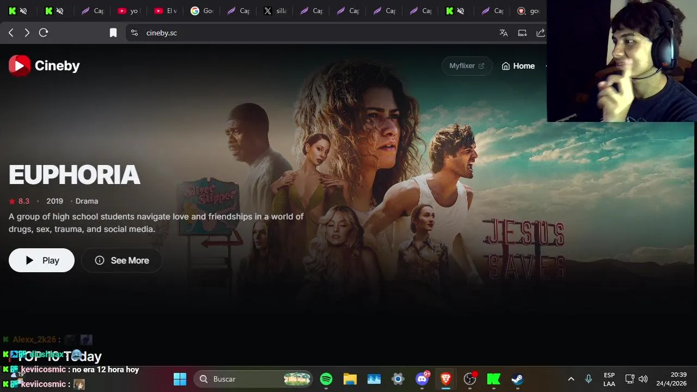Reload the cineby.sc page
The height and width of the screenshot is (392, 697).
[44, 33]
